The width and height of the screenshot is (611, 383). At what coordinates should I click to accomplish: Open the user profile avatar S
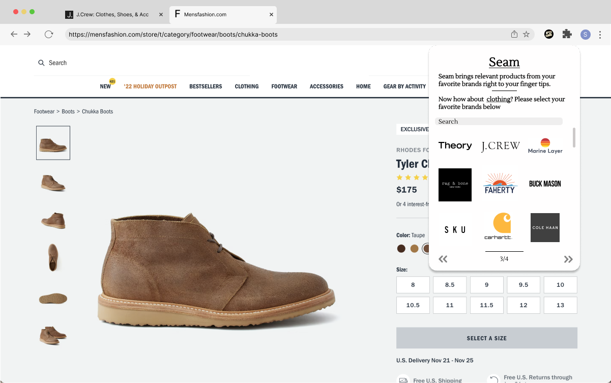coord(586,34)
